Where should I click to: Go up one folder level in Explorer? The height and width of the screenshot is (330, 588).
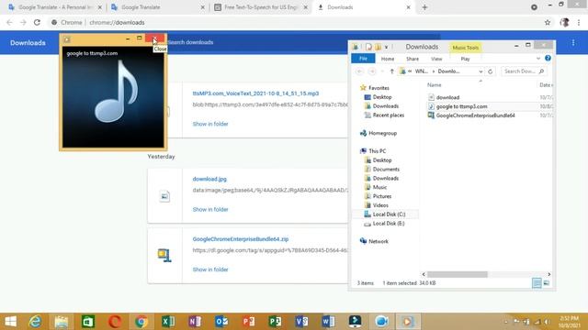[392, 71]
